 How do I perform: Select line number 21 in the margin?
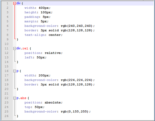(7, 94)
